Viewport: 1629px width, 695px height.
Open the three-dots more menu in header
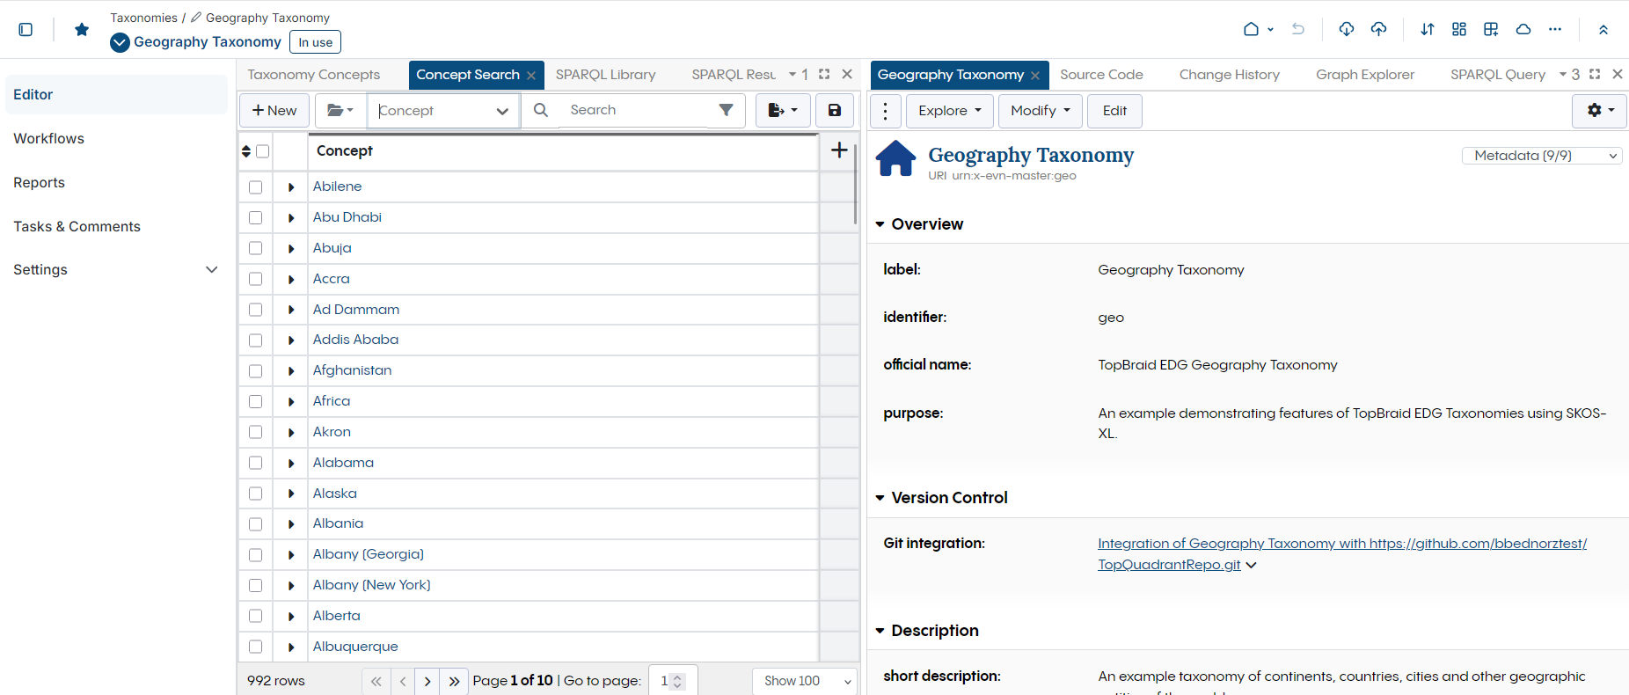pyautogui.click(x=1555, y=29)
